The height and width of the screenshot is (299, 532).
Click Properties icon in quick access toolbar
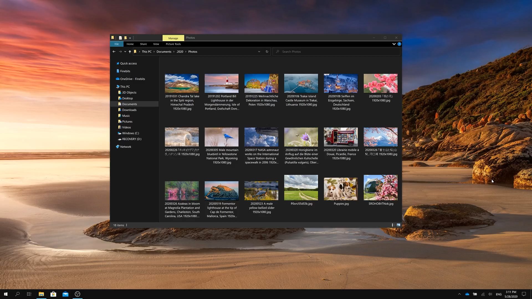coord(120,38)
